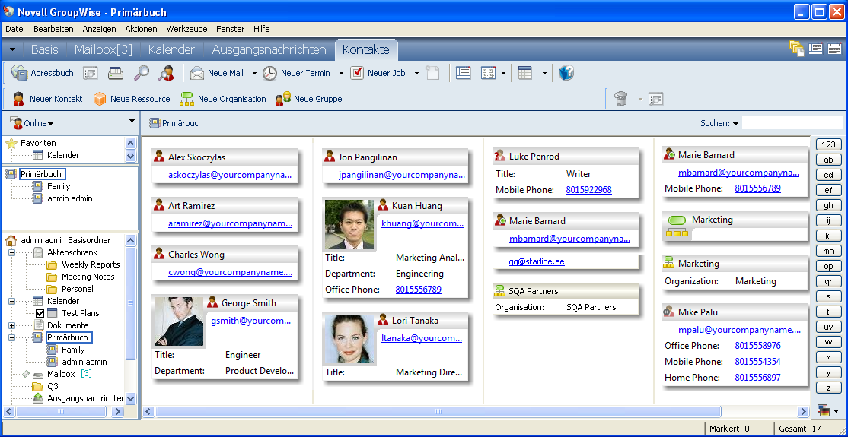The image size is (848, 437).
Task: Click the stacked folders icon top right
Action: (797, 49)
